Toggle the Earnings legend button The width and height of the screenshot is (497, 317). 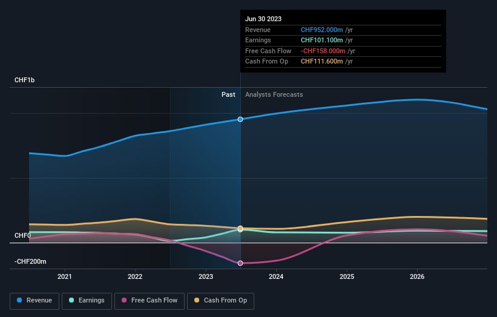click(x=87, y=301)
